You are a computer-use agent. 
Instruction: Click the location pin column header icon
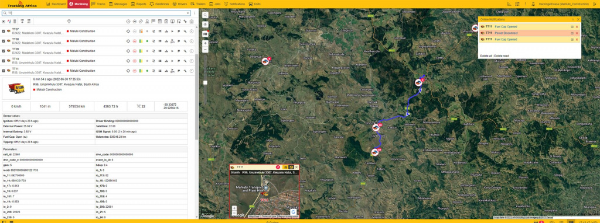69,22
